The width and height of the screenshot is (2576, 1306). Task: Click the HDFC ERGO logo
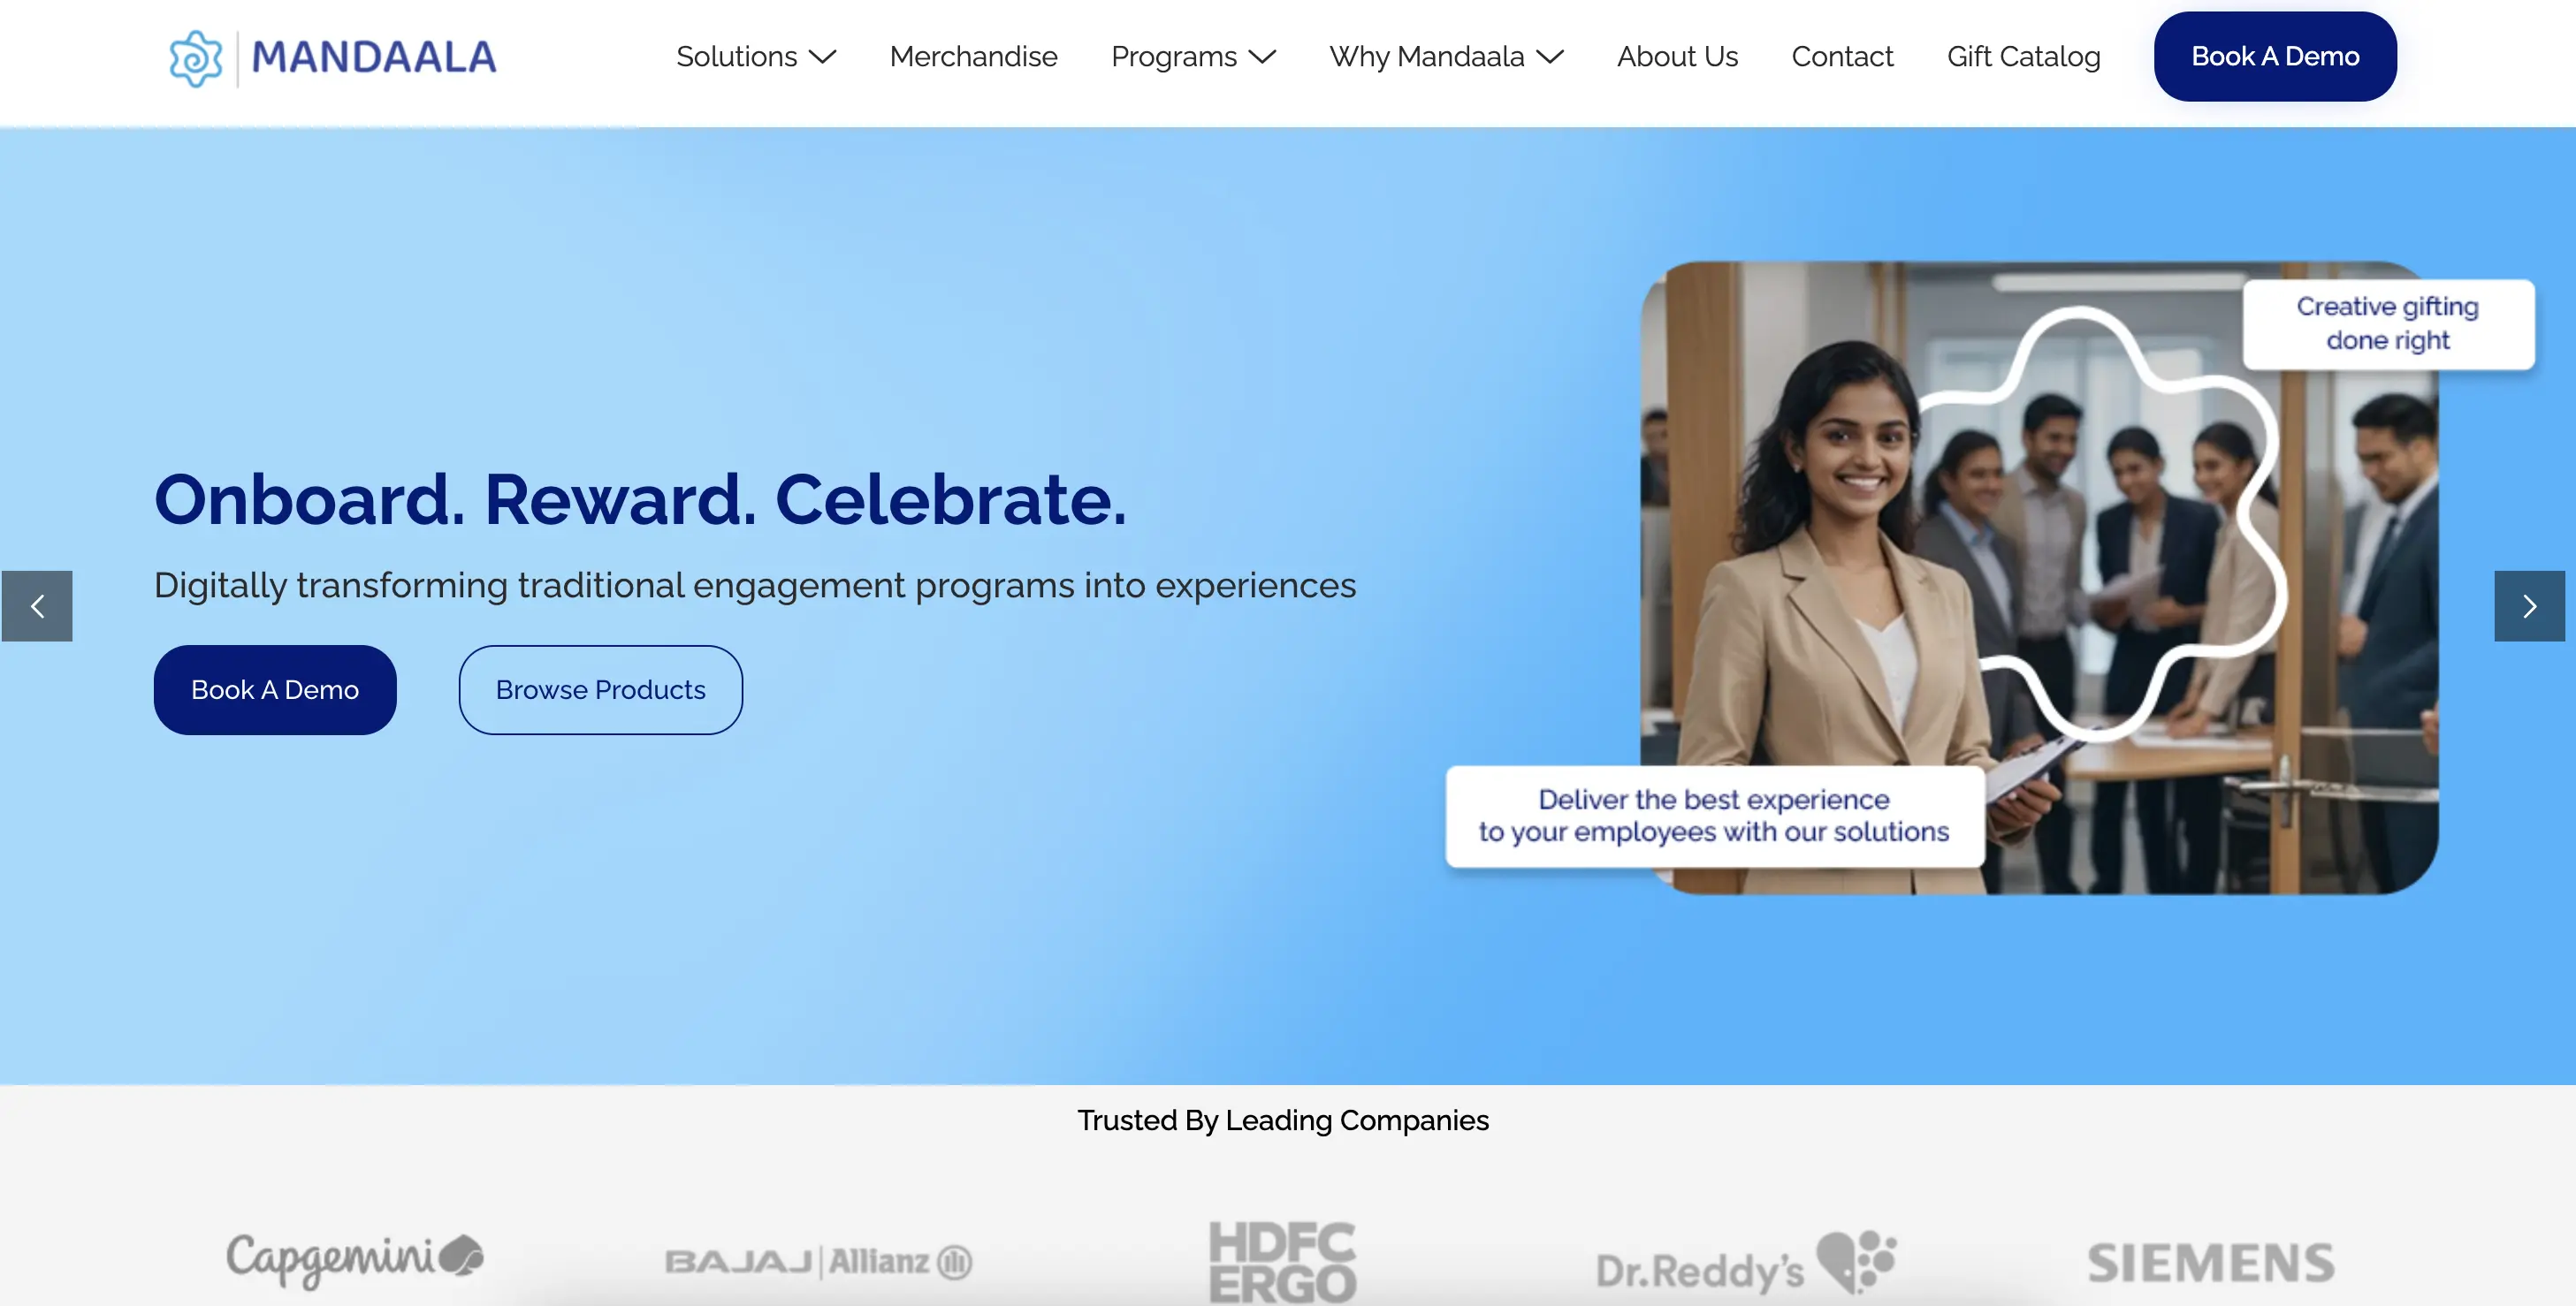(1283, 1262)
